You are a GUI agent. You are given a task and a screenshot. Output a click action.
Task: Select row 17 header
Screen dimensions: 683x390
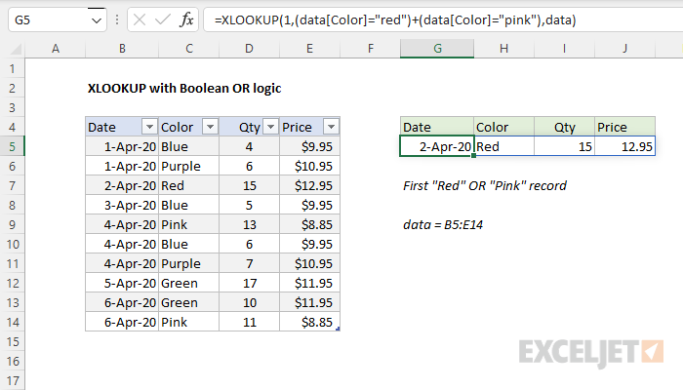click(12, 380)
